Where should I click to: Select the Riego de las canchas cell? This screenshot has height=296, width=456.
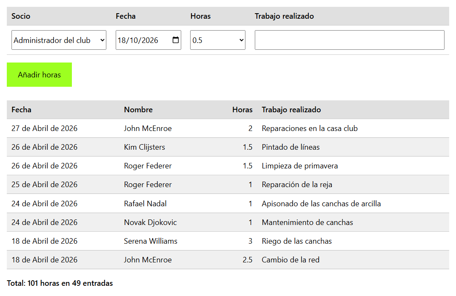(x=296, y=241)
